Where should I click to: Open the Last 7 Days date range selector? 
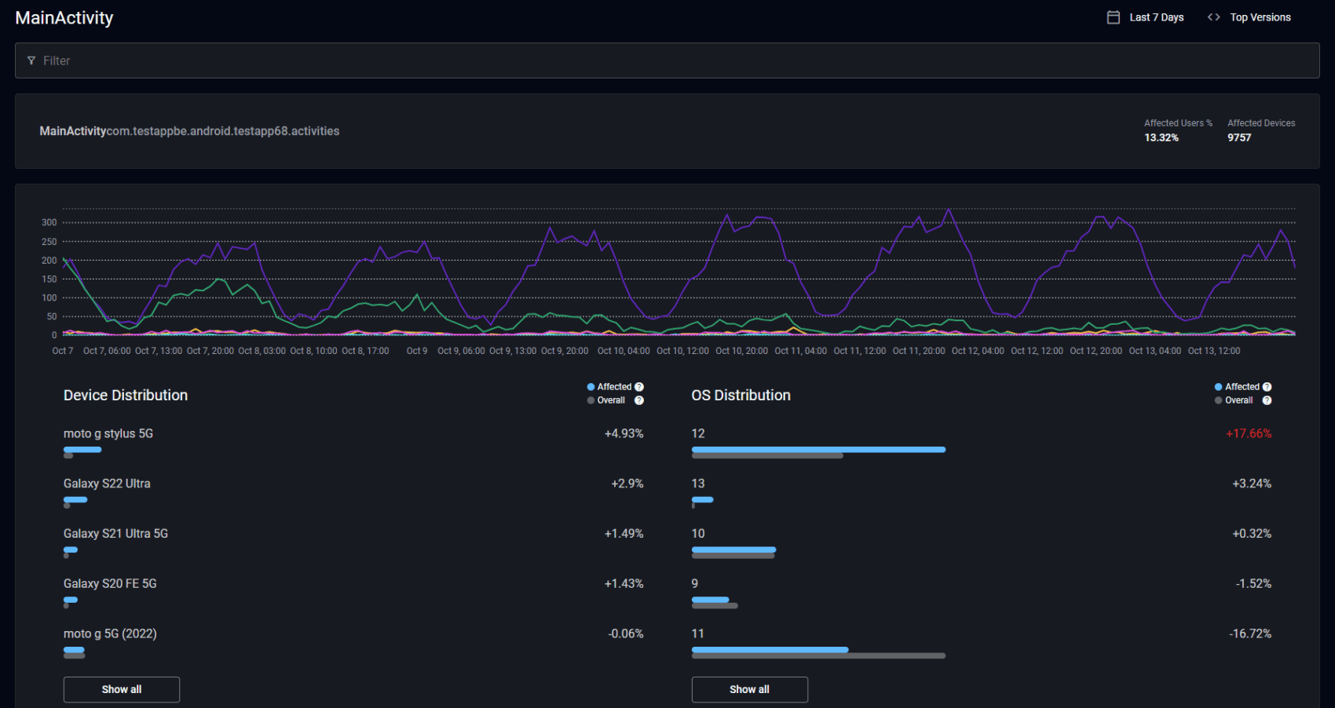(x=1155, y=16)
